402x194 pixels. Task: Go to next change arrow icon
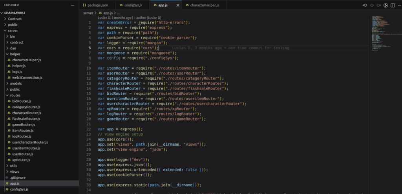(x=379, y=5)
